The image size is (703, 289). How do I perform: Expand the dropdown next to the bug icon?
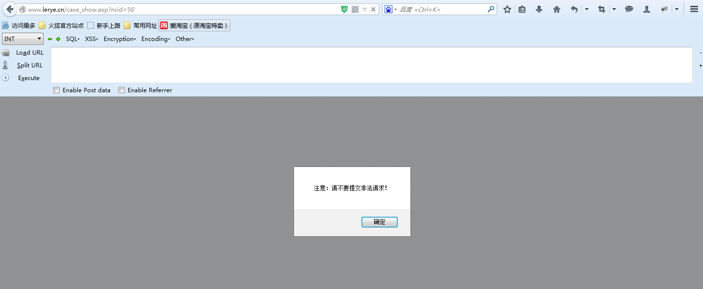coord(677,9)
